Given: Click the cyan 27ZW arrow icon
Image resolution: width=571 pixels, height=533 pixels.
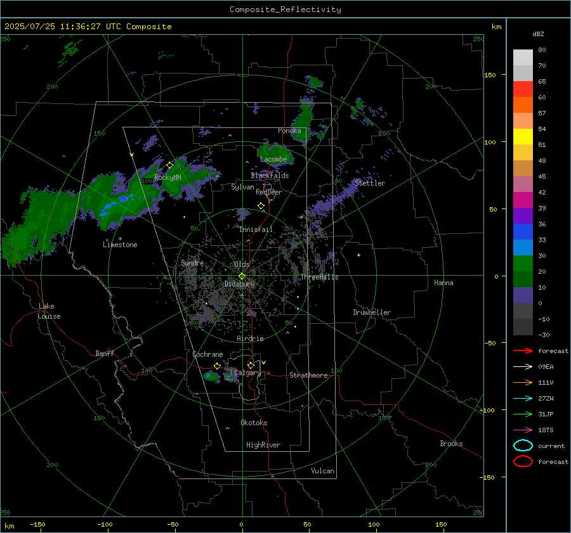Looking at the screenshot, I should click(523, 399).
